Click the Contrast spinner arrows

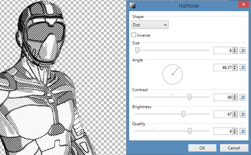tap(234, 97)
